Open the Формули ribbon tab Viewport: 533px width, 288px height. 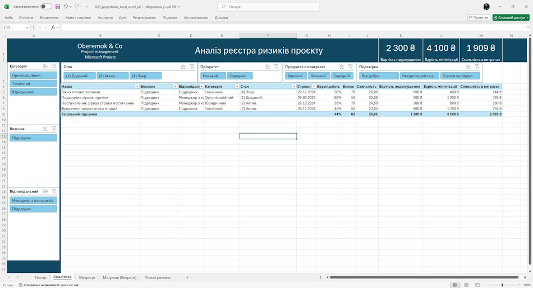[x=105, y=17]
